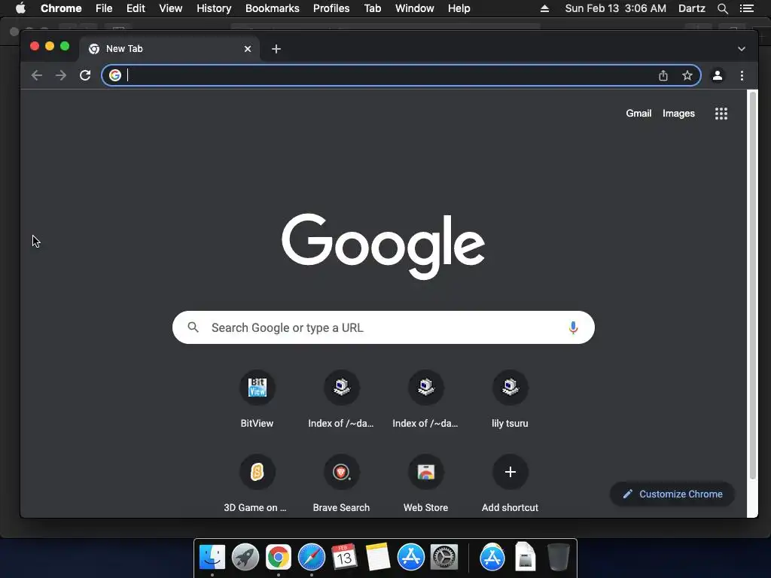Open Calendar from the Dock
This screenshot has width=771, height=578.
click(x=344, y=557)
